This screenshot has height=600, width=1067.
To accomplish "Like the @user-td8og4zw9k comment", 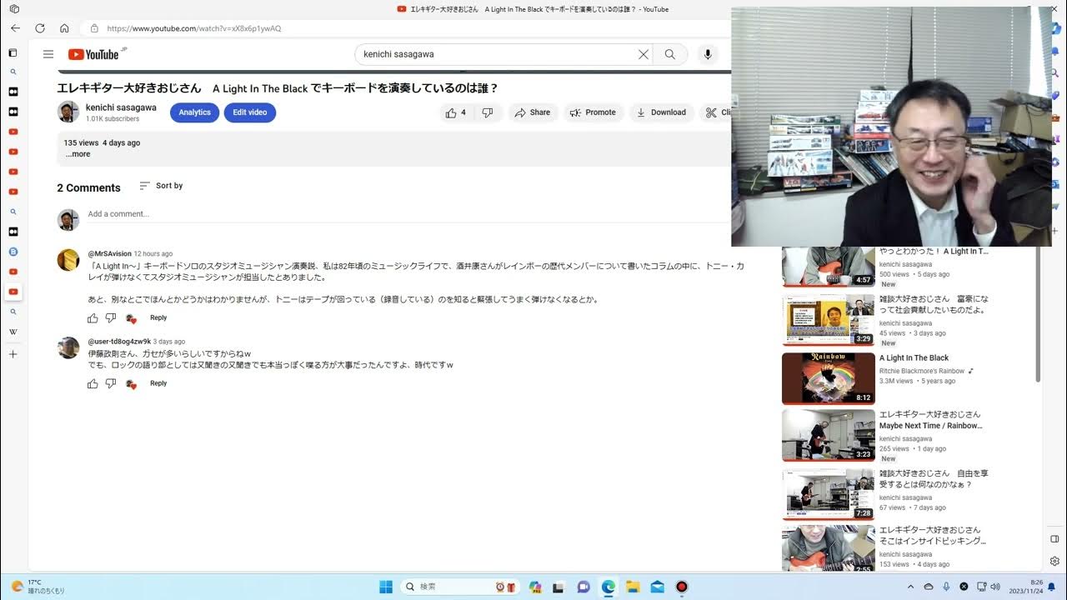I will point(93,383).
